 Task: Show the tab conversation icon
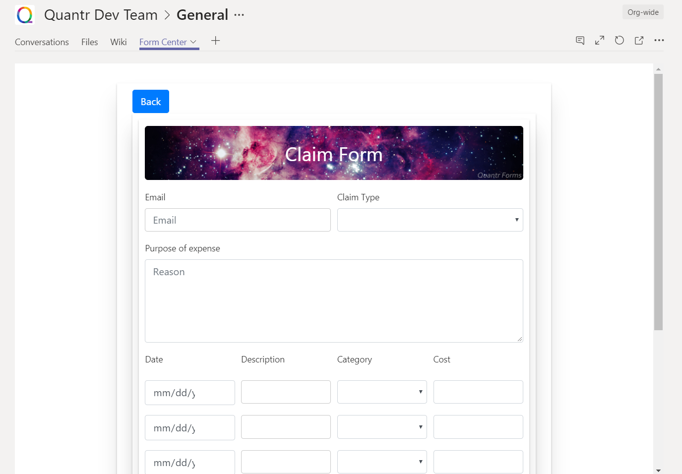click(580, 41)
